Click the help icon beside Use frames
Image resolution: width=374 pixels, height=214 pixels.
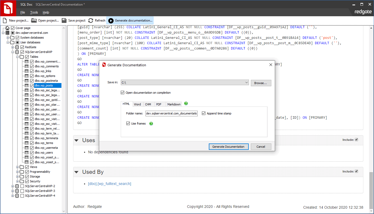[151, 123]
